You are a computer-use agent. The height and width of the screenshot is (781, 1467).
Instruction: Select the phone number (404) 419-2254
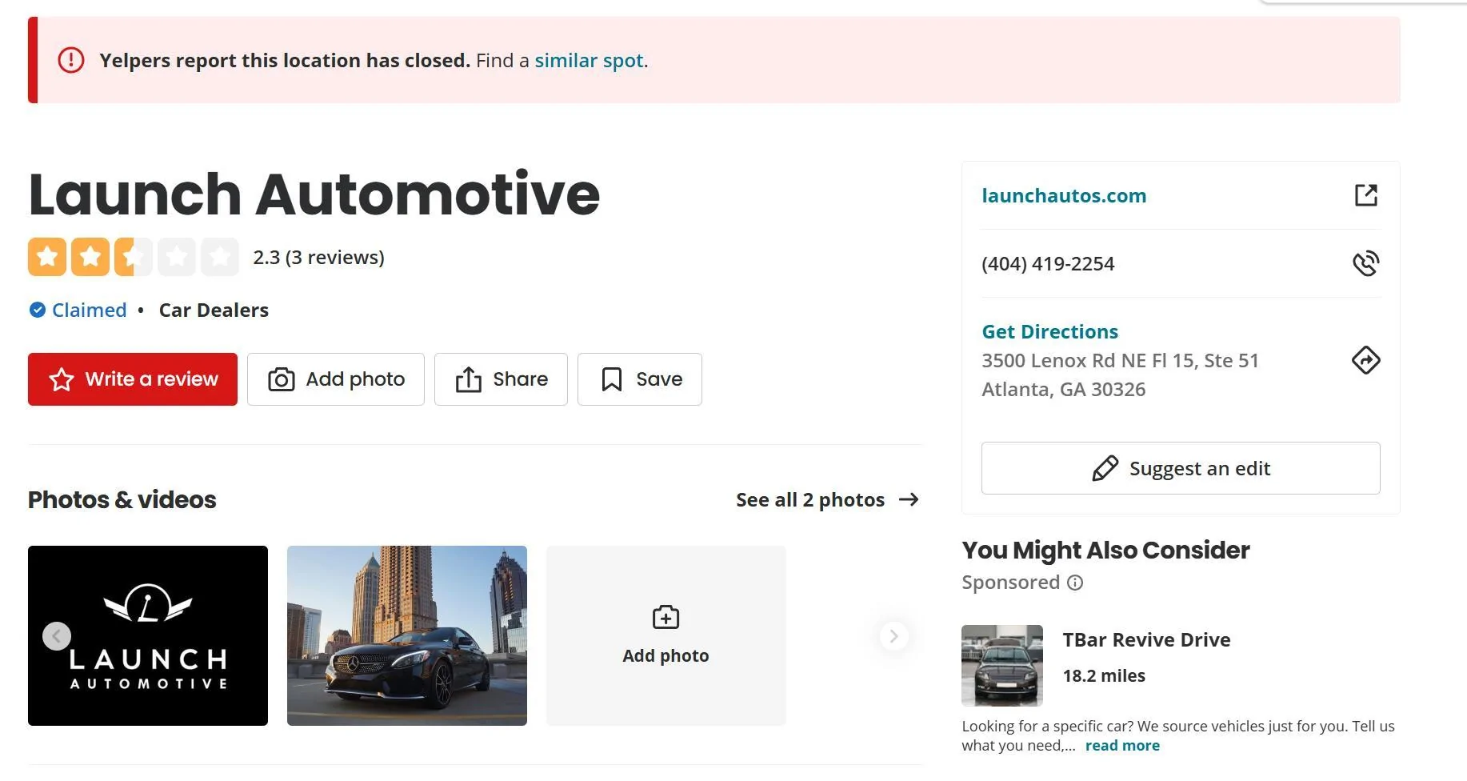[1048, 264]
